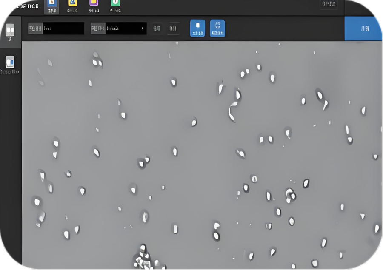The image size is (383, 270).
Task: Click the large blue button at the toolbar's right end
Action: [363, 28]
